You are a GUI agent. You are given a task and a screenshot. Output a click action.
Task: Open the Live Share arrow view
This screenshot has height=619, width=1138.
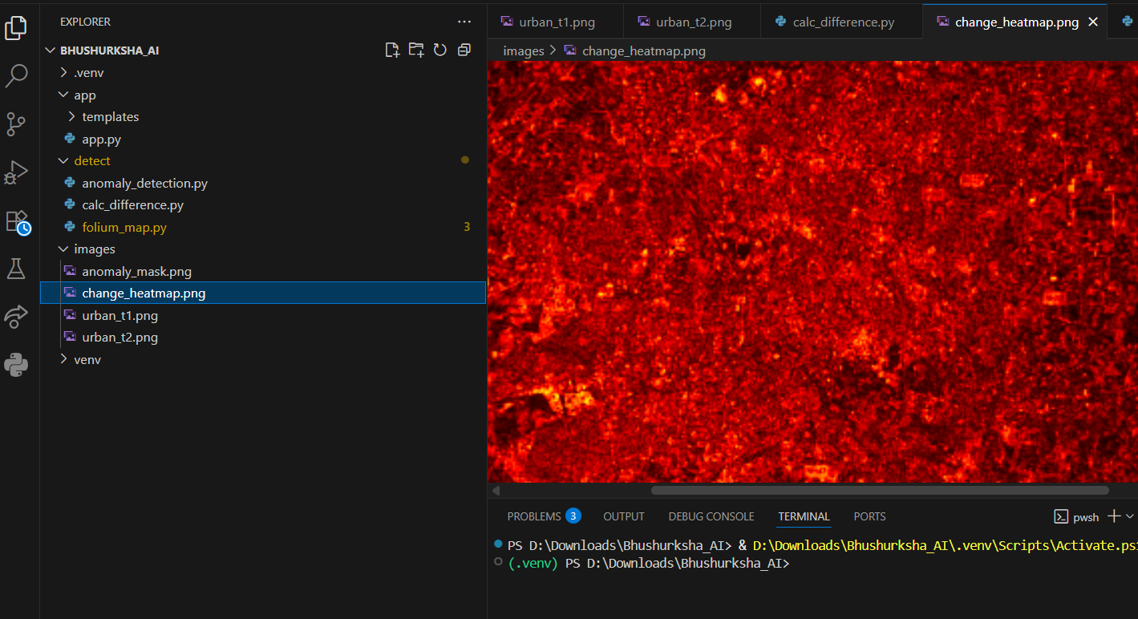coord(16,317)
